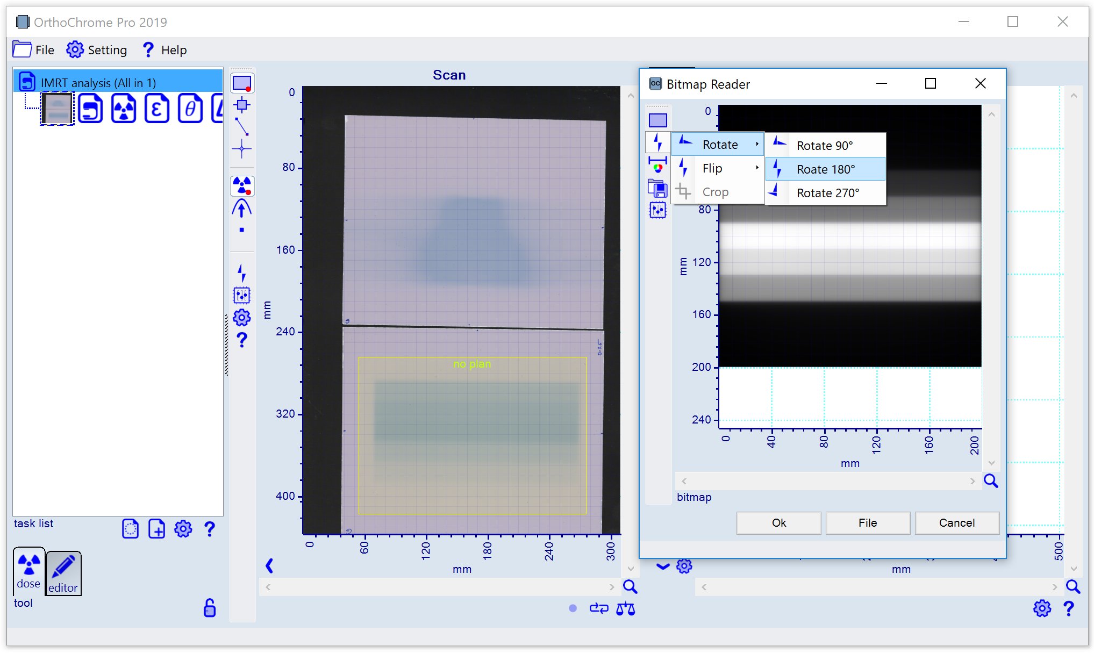The image size is (1094, 653).
Task: Click the line profile tool icon
Action: pyautogui.click(x=241, y=127)
